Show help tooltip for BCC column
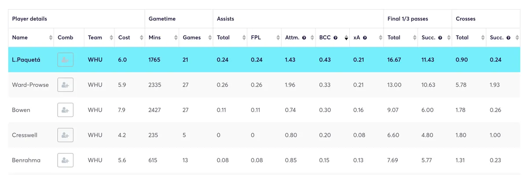528x175 pixels. [335, 38]
